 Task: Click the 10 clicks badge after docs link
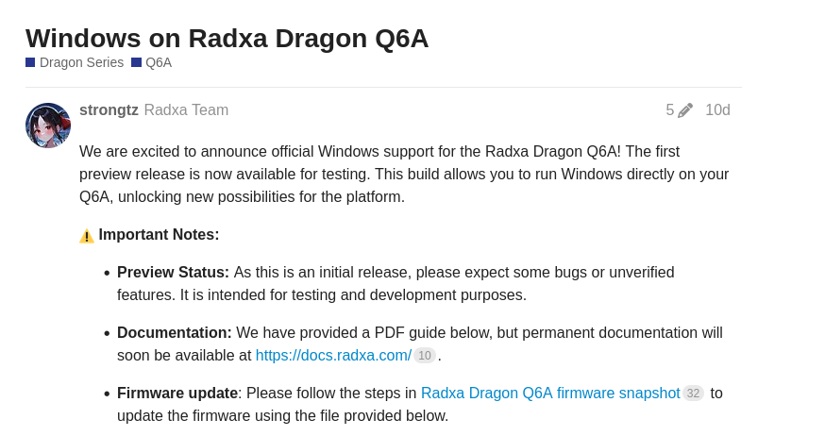425,356
